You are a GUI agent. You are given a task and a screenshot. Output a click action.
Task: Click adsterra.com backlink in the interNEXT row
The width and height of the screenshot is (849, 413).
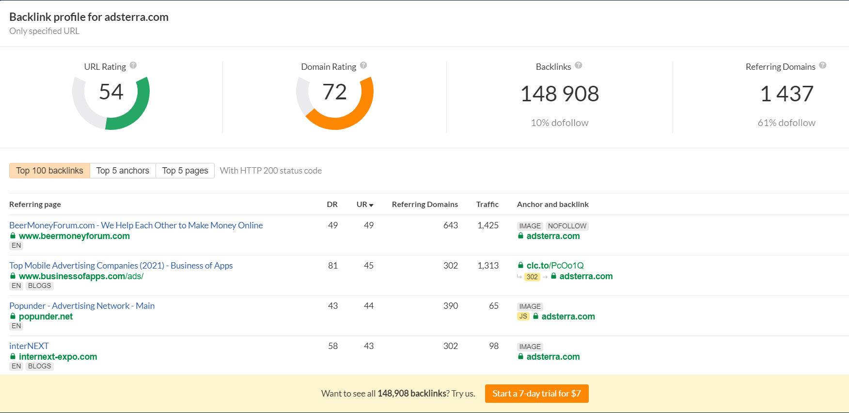coord(553,357)
